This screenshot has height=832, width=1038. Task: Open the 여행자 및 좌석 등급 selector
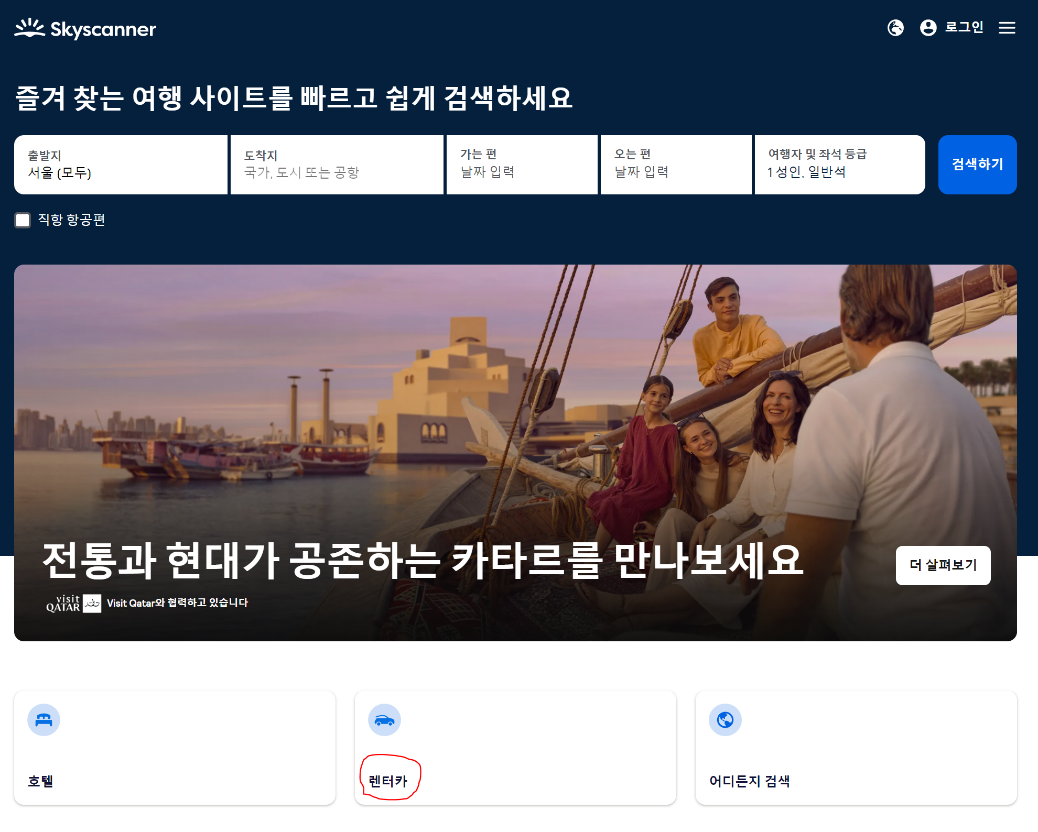pyautogui.click(x=839, y=165)
